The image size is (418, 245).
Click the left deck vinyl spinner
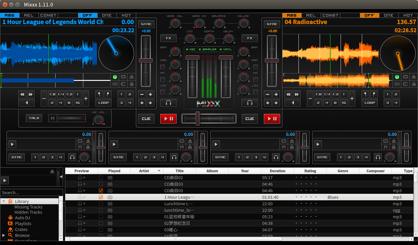click(116, 54)
